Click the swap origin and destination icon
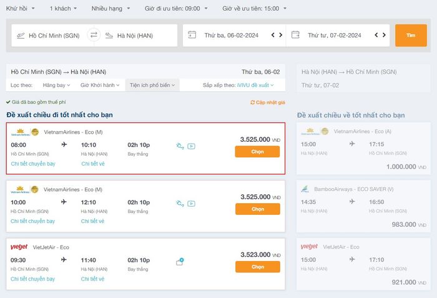The height and width of the screenshot is (298, 437). (x=94, y=35)
